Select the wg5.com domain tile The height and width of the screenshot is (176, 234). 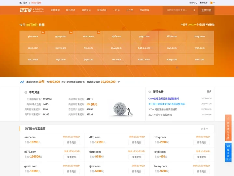[x=61, y=59]
